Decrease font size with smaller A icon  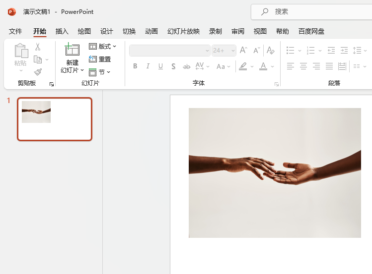[256, 51]
